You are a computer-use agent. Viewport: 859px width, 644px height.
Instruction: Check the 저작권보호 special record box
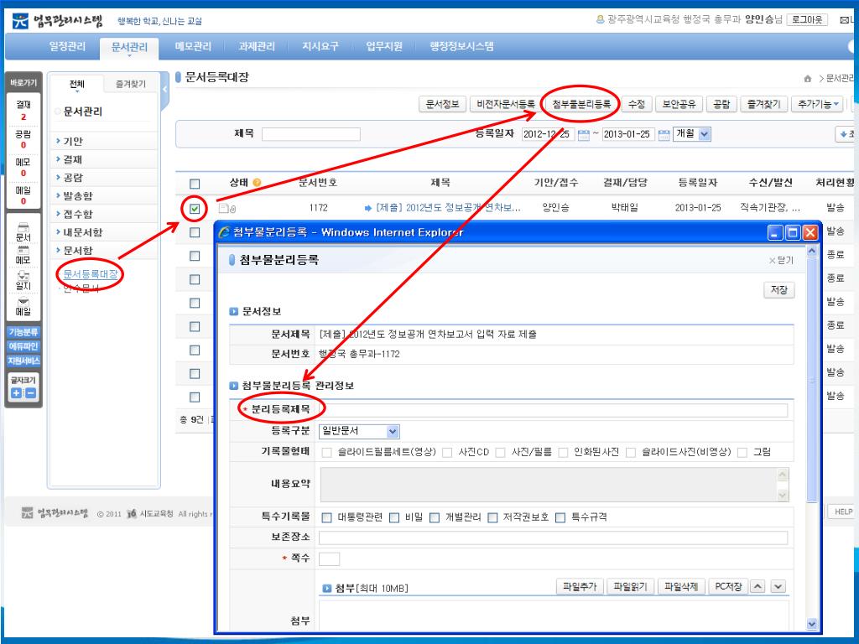click(x=492, y=517)
